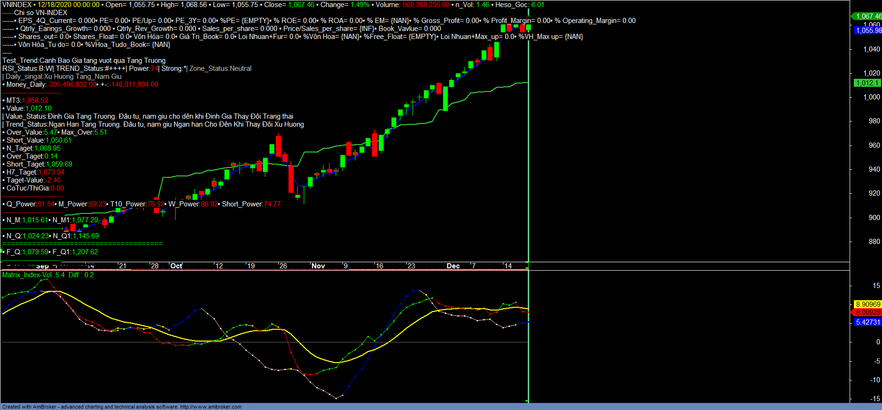Click the green vertical selection line in the price chart

(528, 141)
